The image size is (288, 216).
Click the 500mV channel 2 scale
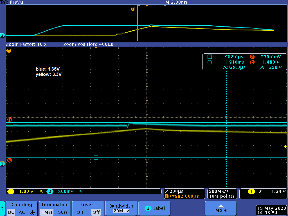66,192
